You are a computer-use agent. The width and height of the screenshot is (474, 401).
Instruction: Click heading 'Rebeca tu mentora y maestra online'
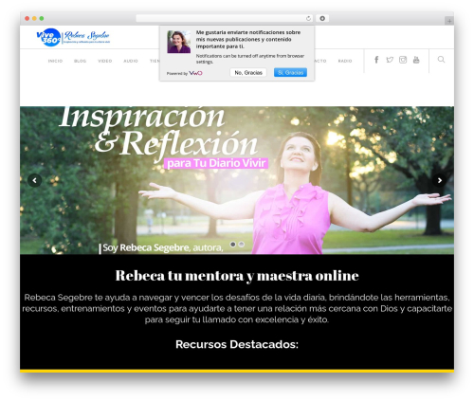click(237, 275)
